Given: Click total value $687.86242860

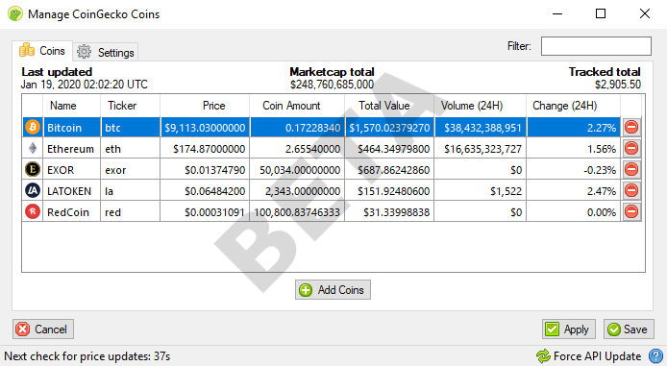Looking at the screenshot, I should pyautogui.click(x=389, y=170).
